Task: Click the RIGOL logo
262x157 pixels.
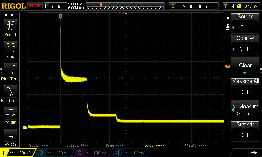Action: click(13, 6)
